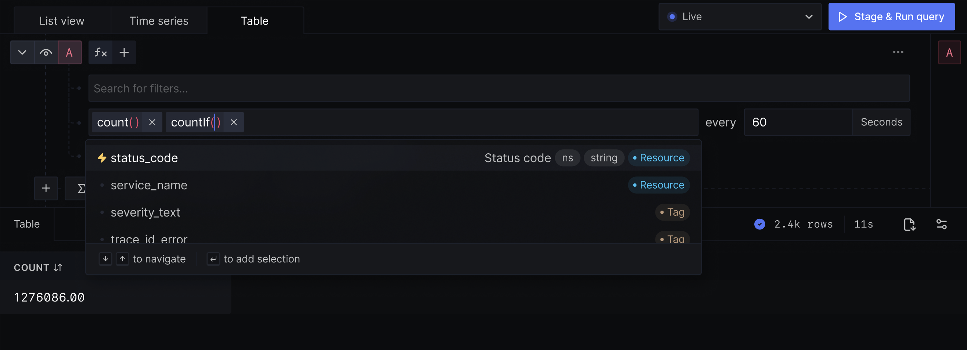The height and width of the screenshot is (350, 967).
Task: Click the Search for filters input
Action: coord(499,89)
